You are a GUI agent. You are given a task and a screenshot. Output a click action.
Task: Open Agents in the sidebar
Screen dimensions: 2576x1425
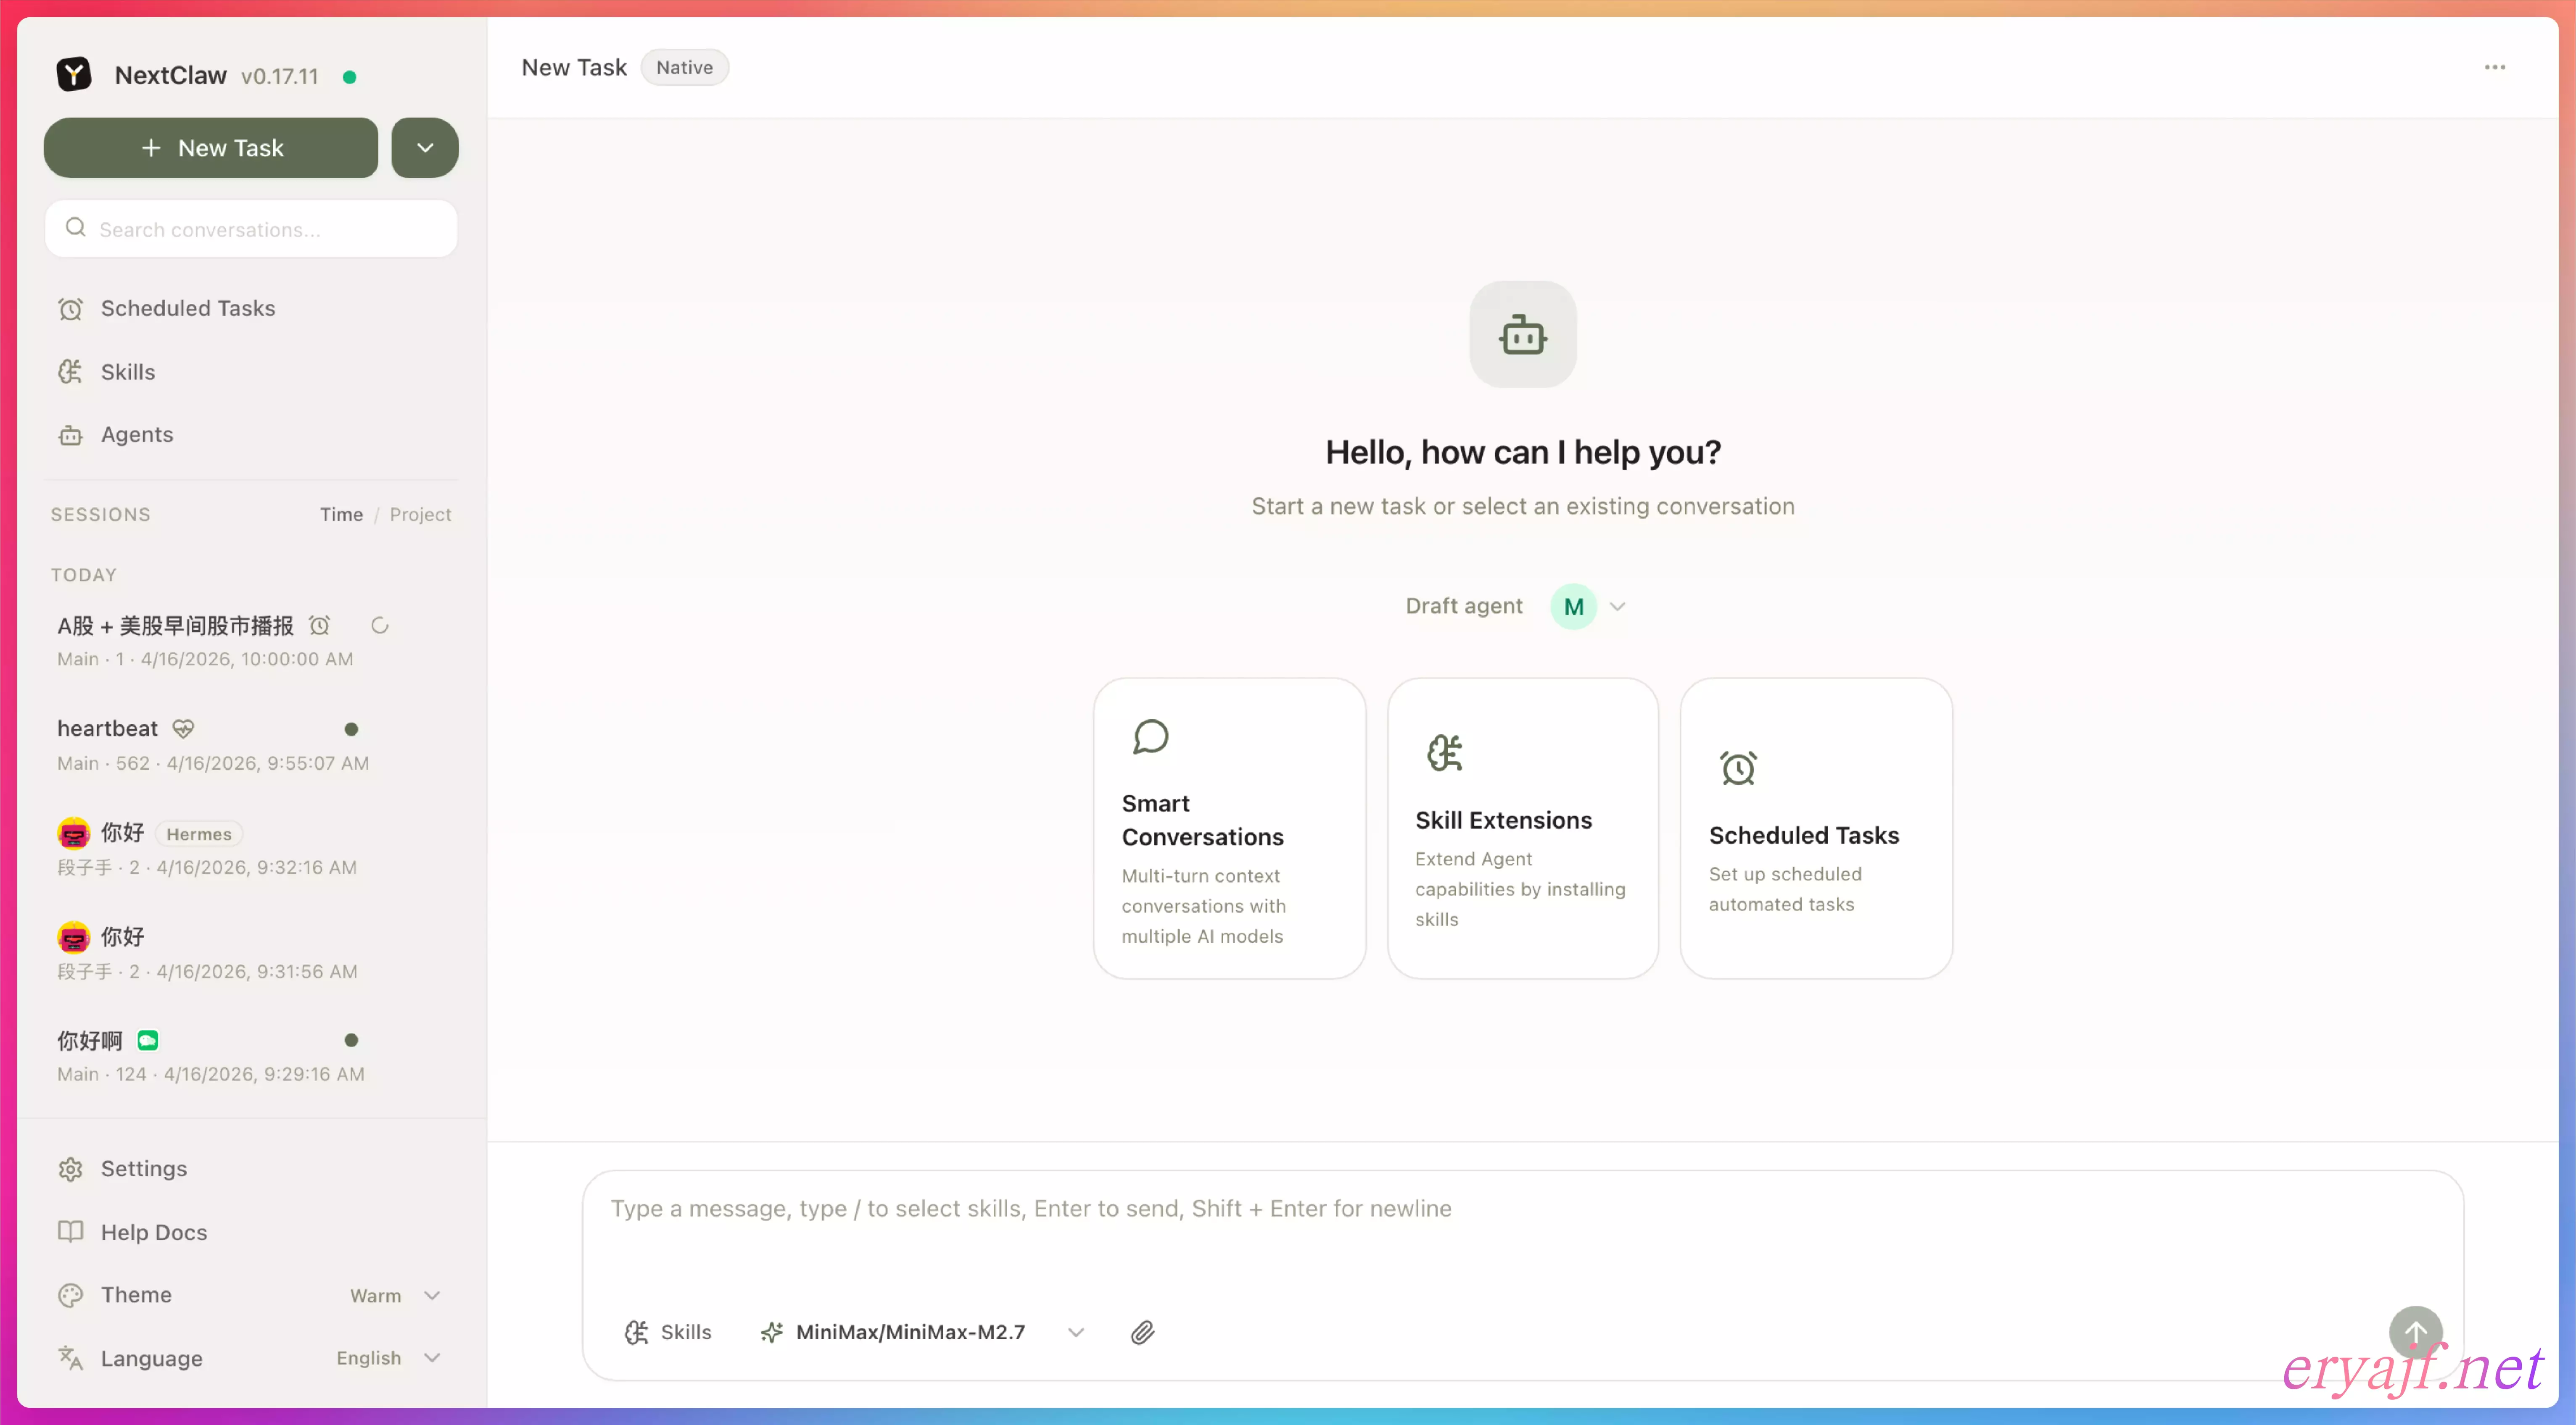point(250,435)
